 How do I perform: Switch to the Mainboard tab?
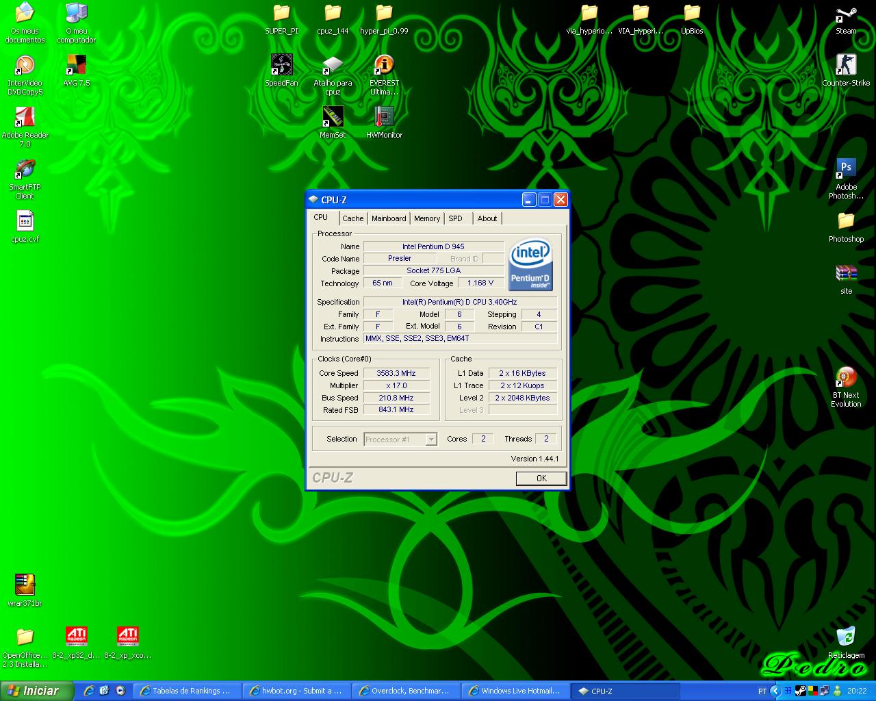[x=389, y=218]
